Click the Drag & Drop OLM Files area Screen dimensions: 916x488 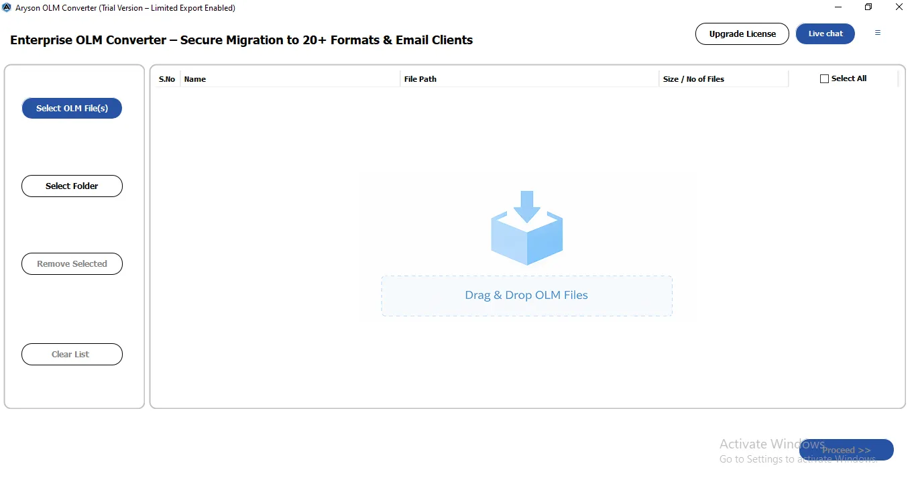[526, 296]
